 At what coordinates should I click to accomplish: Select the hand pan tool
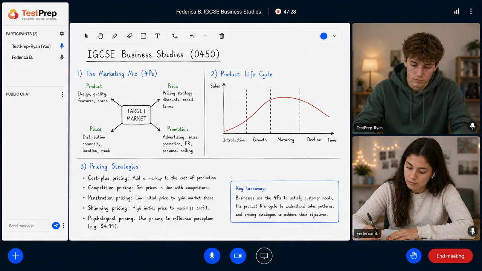point(101,36)
